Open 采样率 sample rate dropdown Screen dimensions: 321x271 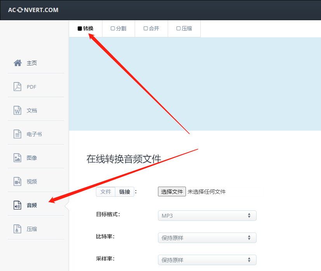[x=207, y=260]
